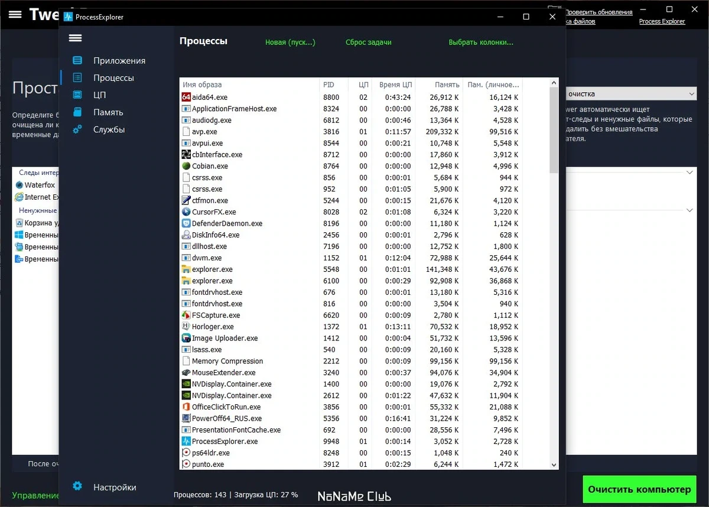Image resolution: width=709 pixels, height=507 pixels.
Task: Click Новая (пуск...) link
Action: click(290, 43)
